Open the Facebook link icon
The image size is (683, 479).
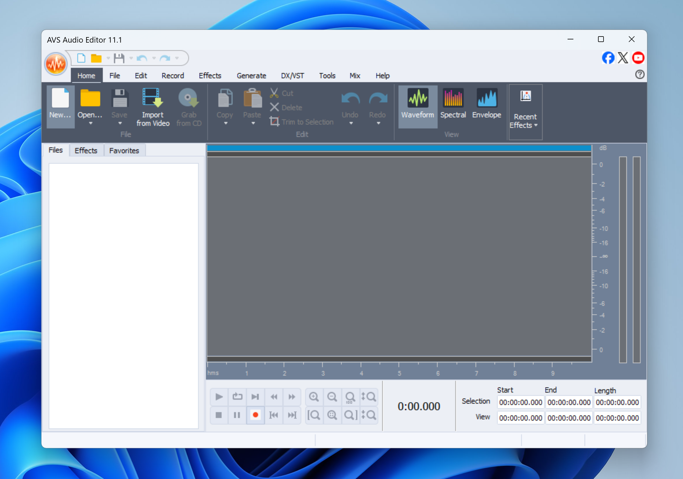(x=608, y=58)
